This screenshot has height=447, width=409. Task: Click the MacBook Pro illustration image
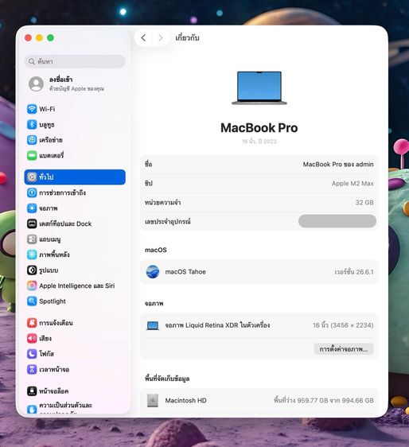[259, 87]
